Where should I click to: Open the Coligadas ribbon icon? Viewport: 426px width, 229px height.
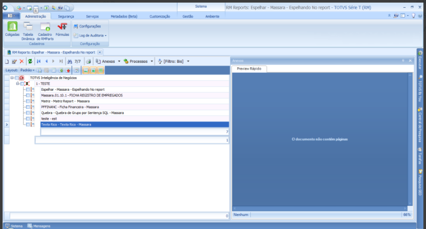[12, 29]
